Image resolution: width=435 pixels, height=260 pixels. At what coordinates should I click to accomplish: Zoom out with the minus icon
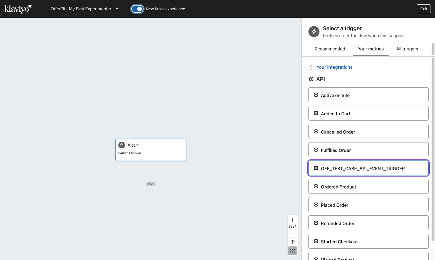pos(293,233)
